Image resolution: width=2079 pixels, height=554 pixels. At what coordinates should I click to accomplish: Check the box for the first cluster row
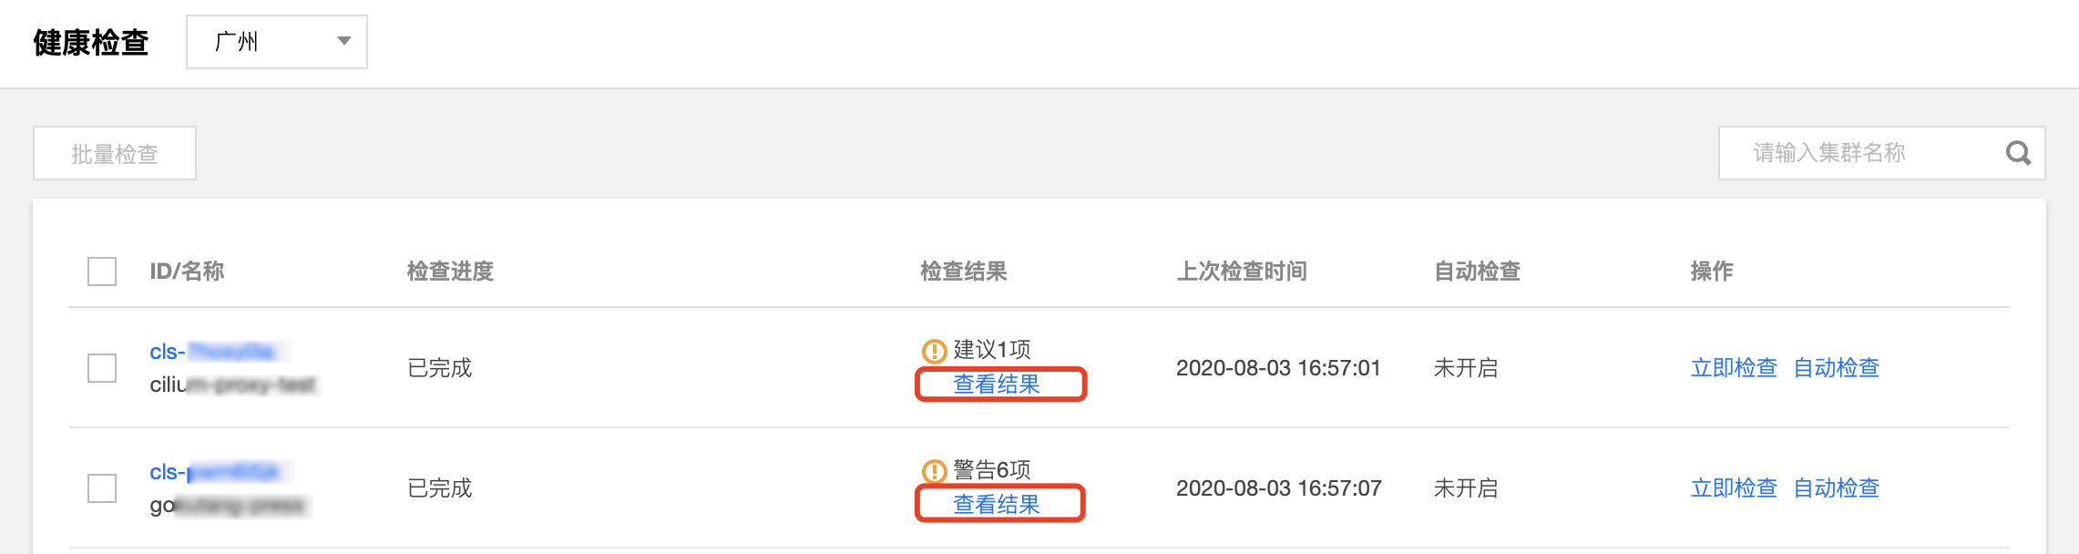(102, 368)
